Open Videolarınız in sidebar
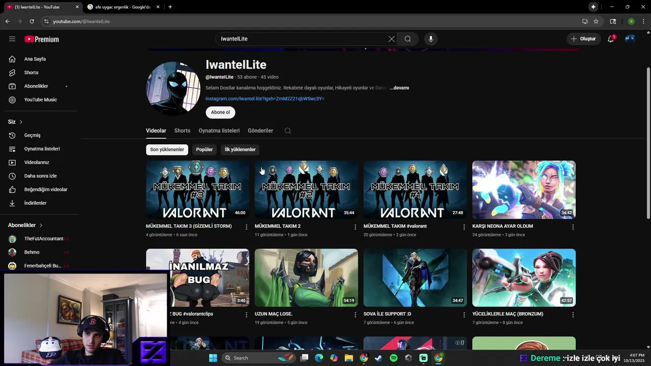Viewport: 651px width, 366px height. click(x=37, y=163)
